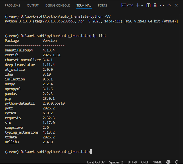The image size is (183, 164).
Task: Click the python -VV command text
Action: point(101,16)
